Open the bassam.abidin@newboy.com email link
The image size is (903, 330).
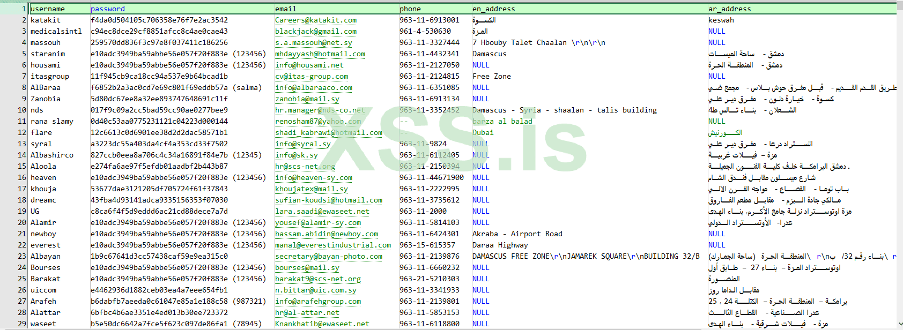click(327, 234)
